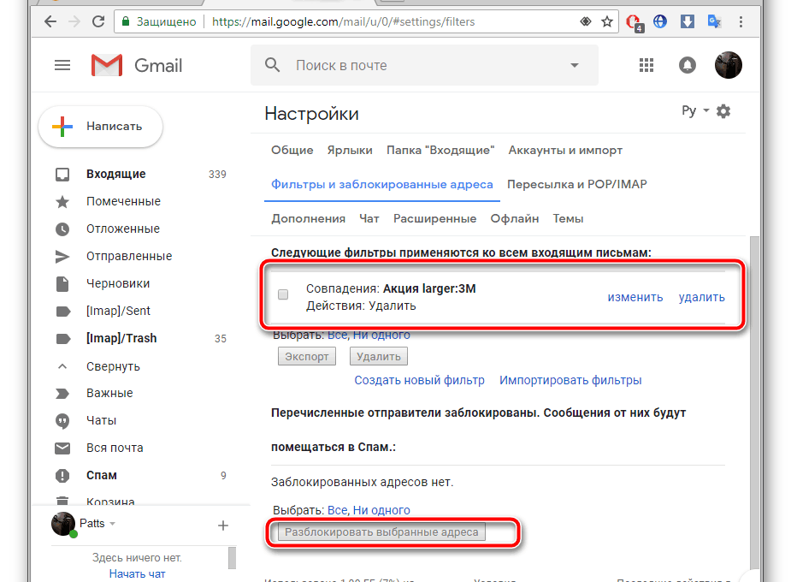Image resolution: width=791 pixels, height=582 pixels.
Task: Open the Google apps grid
Action: tap(646, 65)
